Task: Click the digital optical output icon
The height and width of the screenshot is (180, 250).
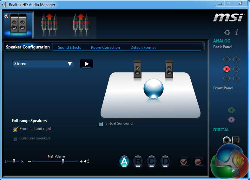Action: tap(236, 140)
